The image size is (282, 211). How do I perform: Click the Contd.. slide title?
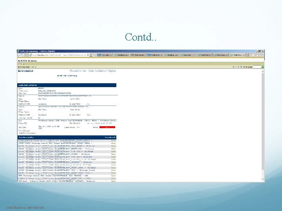pyautogui.click(x=141, y=37)
